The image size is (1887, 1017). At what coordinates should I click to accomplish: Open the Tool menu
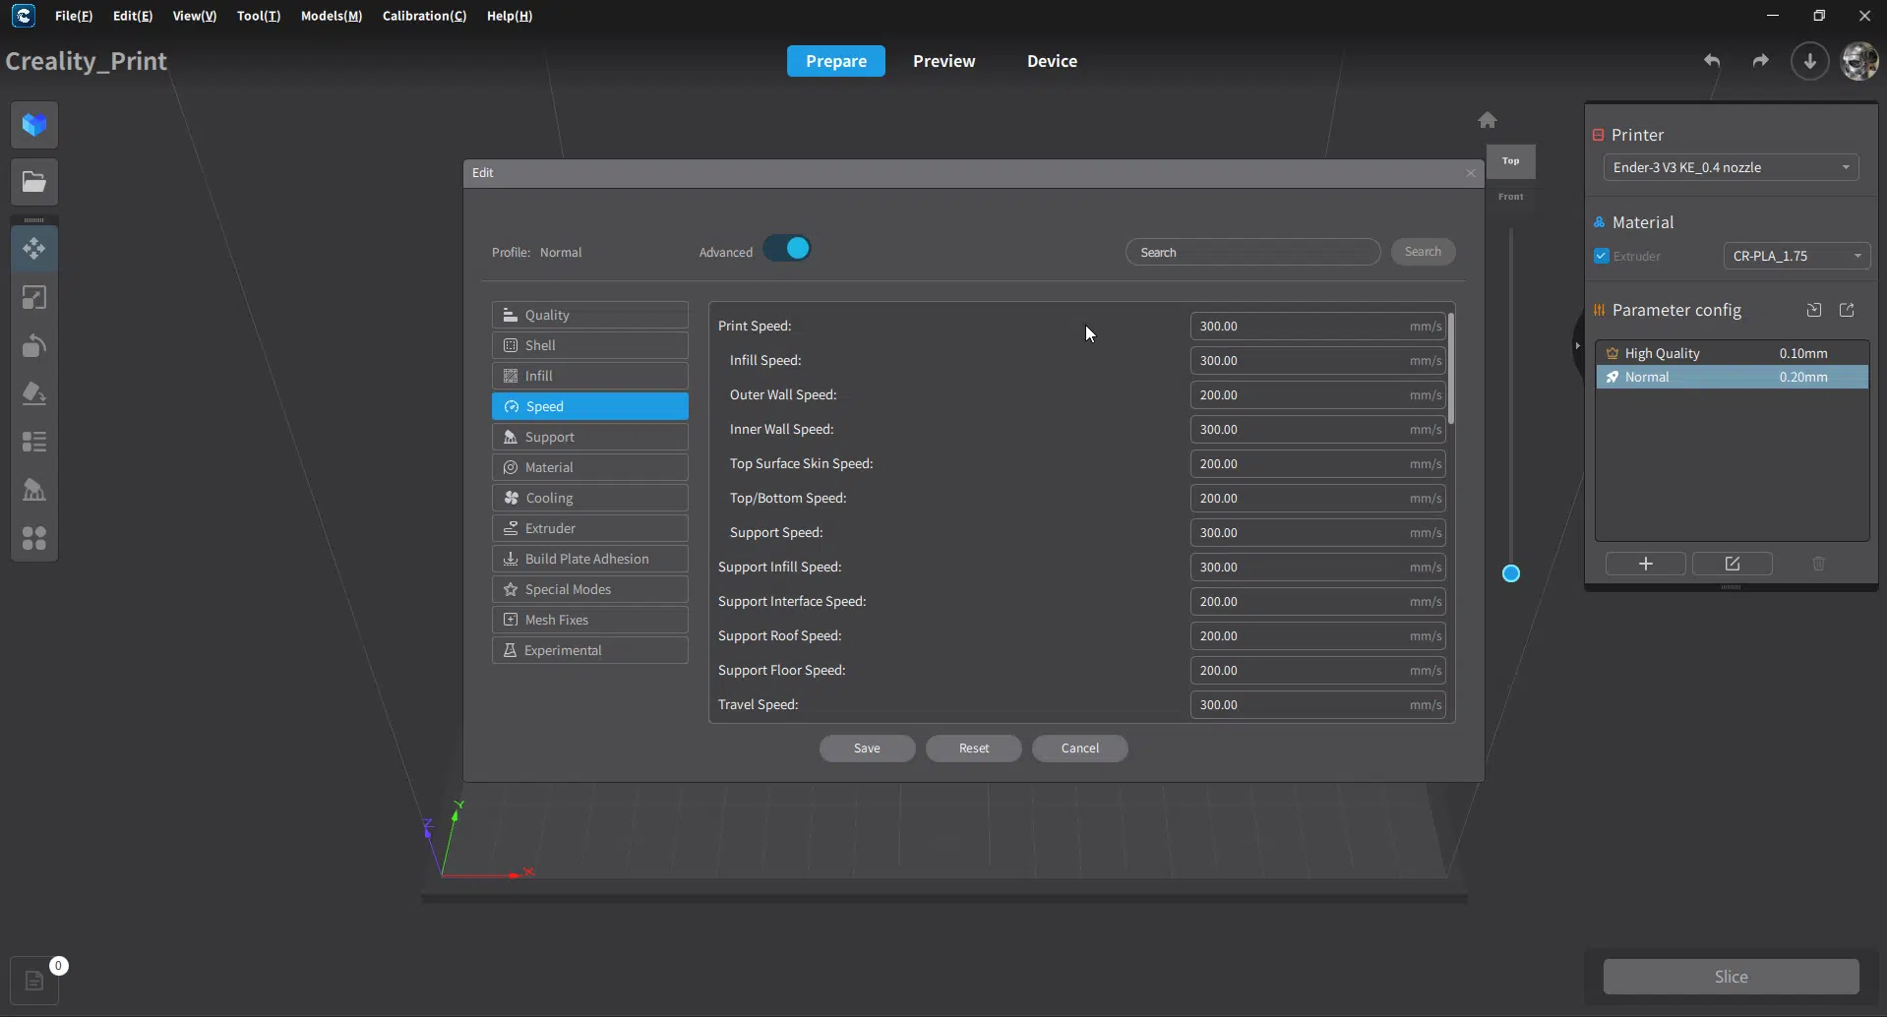[259, 16]
